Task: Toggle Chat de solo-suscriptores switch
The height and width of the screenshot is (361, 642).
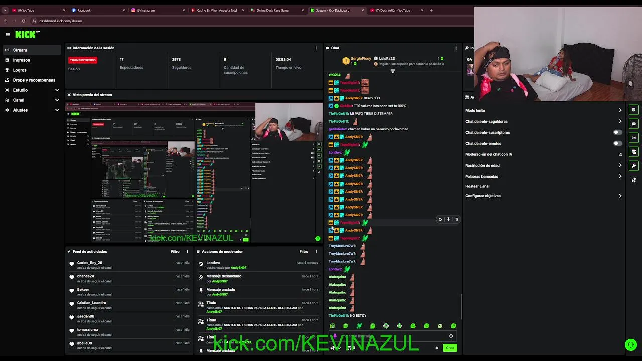Action: pos(618,132)
